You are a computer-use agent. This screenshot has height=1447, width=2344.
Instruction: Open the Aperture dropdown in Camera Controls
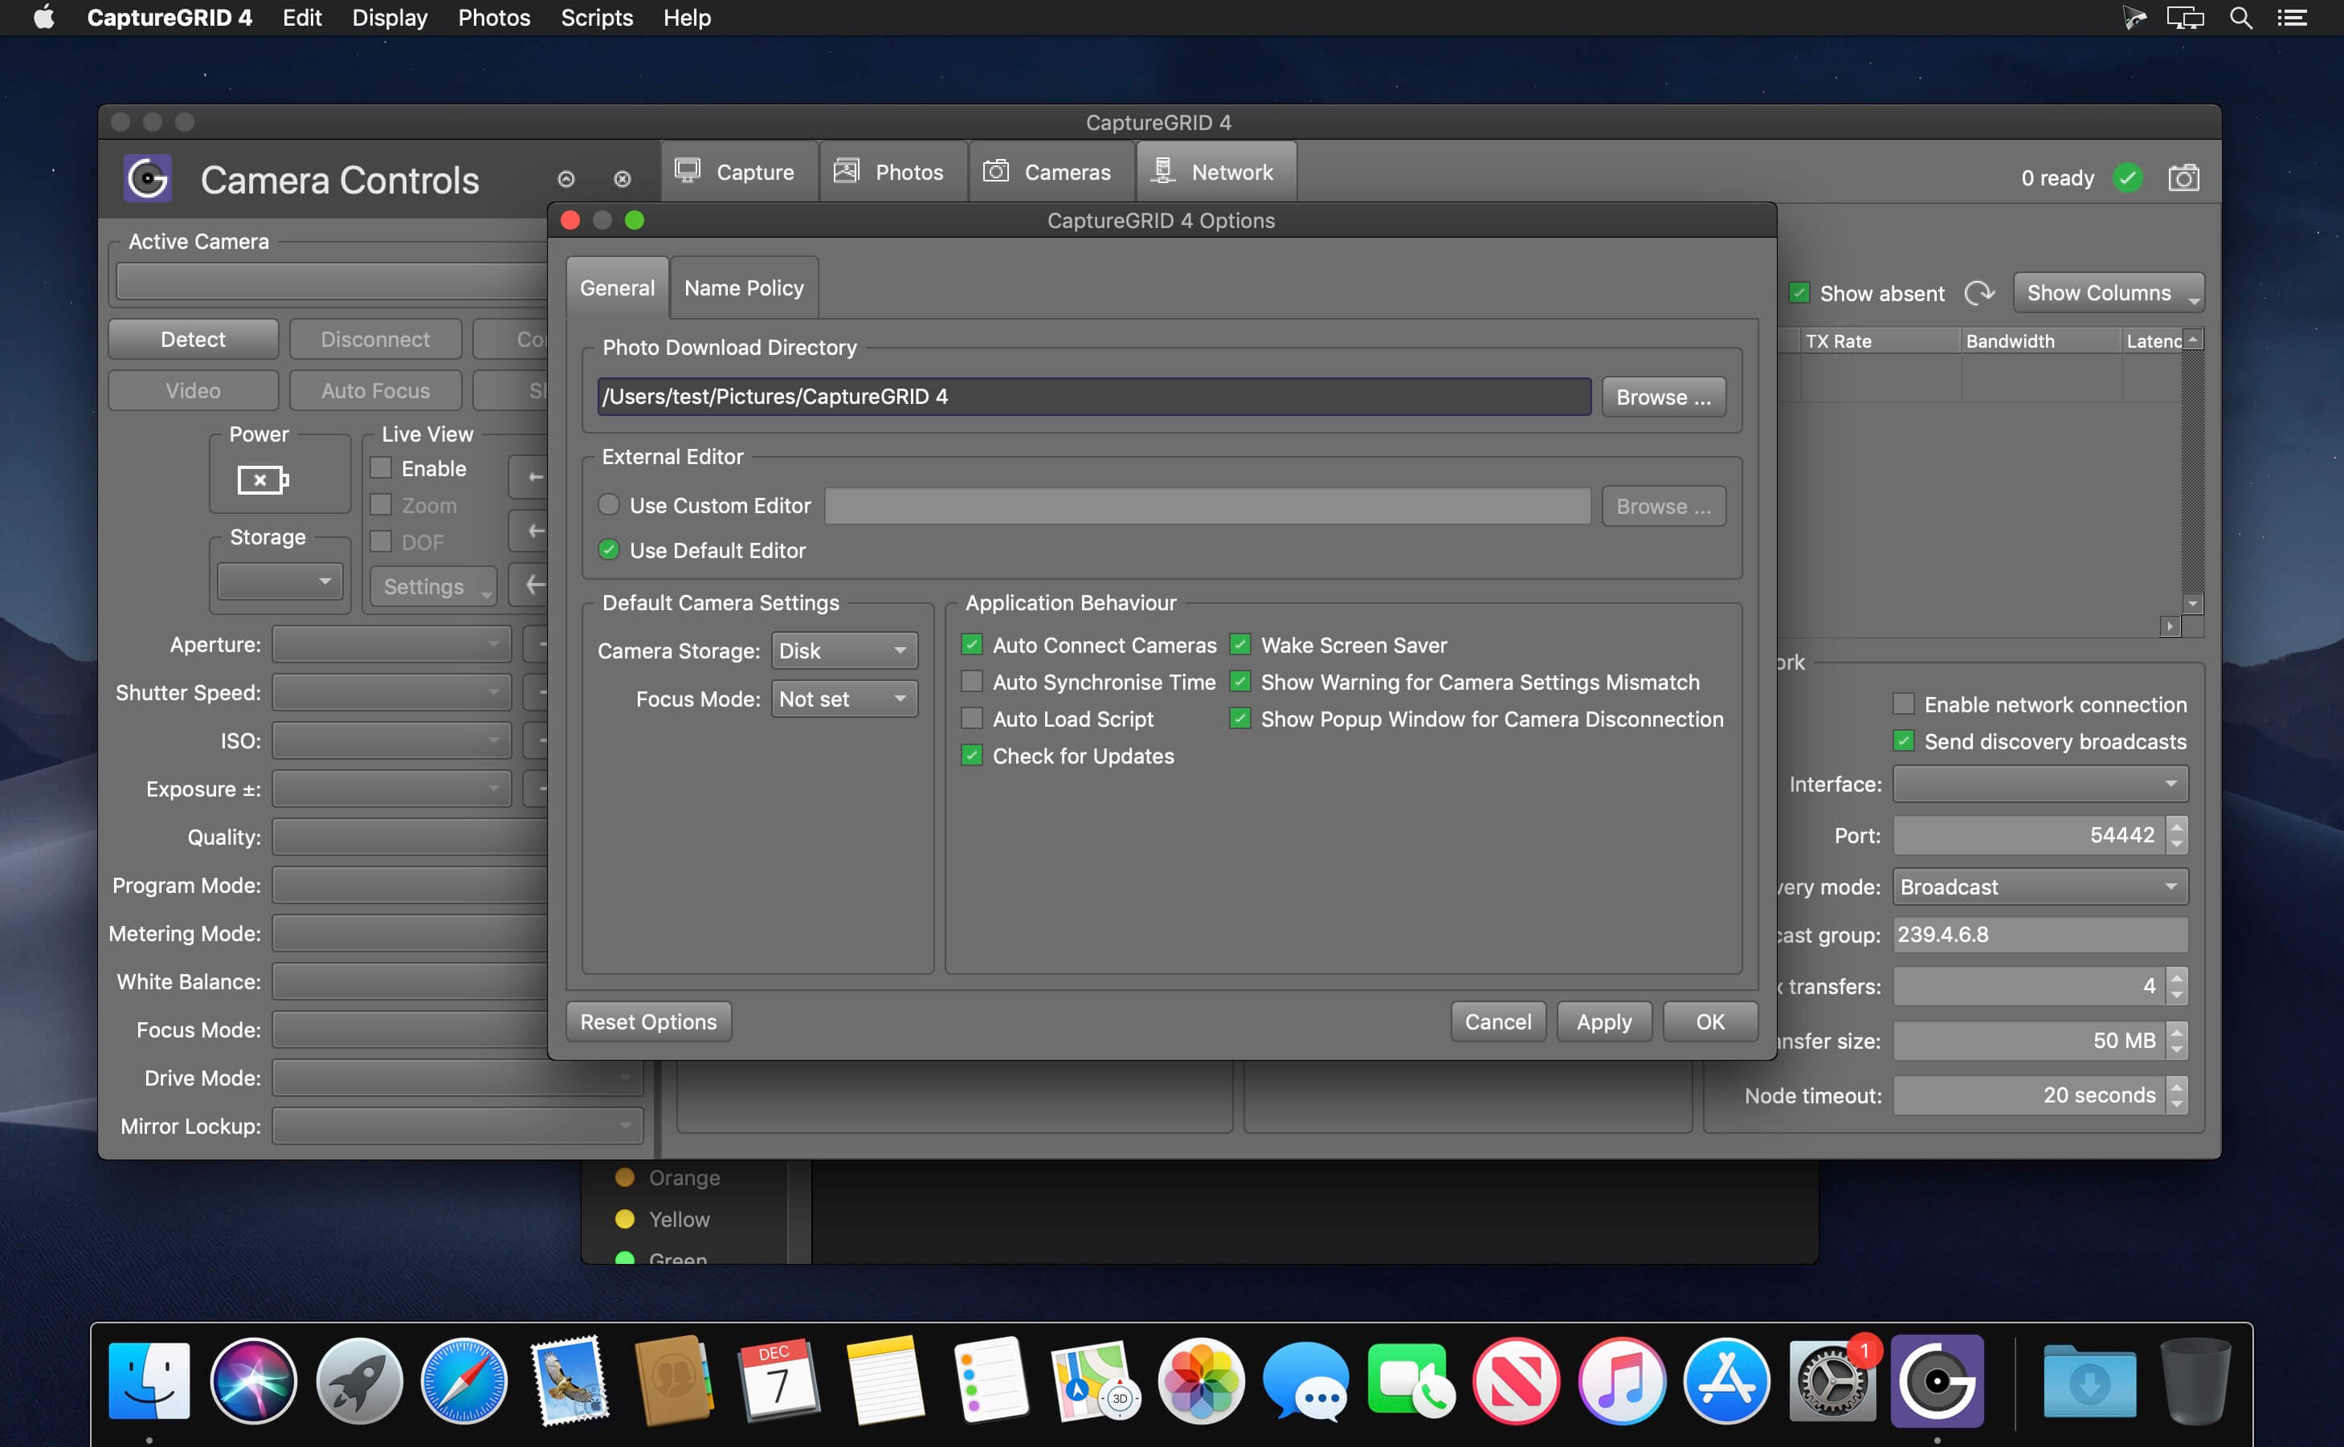(x=391, y=644)
